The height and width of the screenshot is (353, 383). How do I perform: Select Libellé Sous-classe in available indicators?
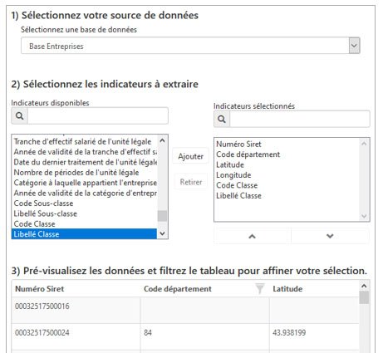pyautogui.click(x=46, y=213)
